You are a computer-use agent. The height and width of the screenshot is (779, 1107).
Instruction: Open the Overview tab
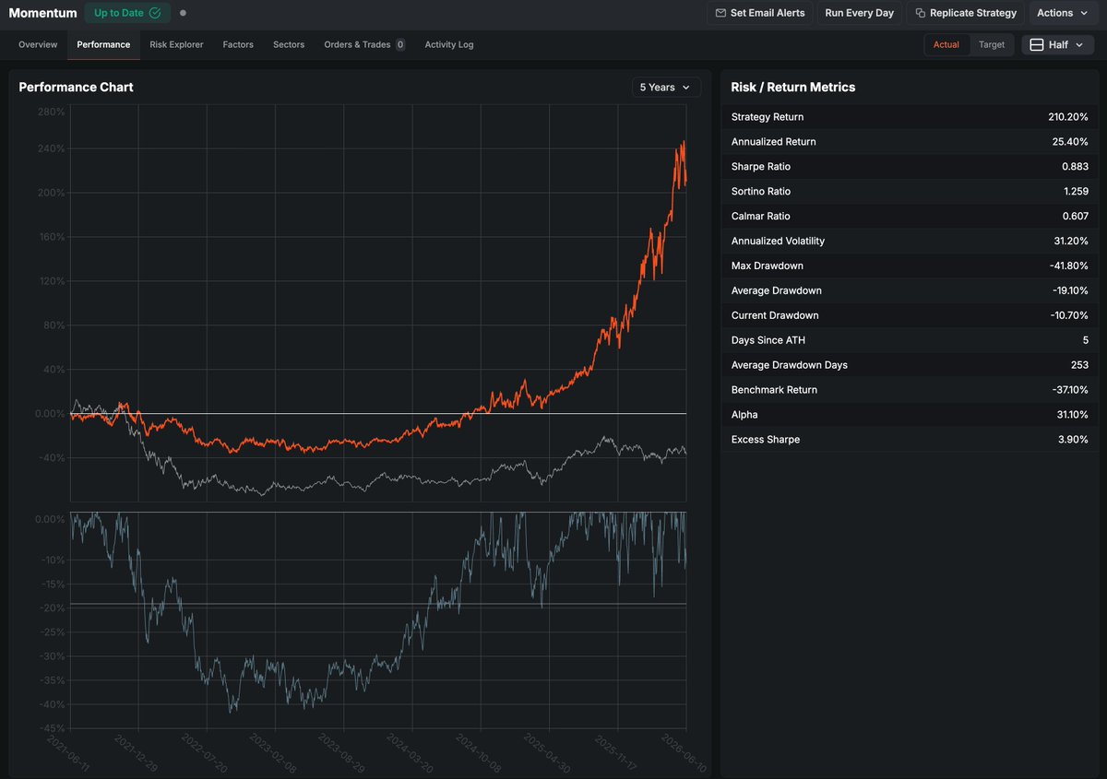[x=38, y=44]
